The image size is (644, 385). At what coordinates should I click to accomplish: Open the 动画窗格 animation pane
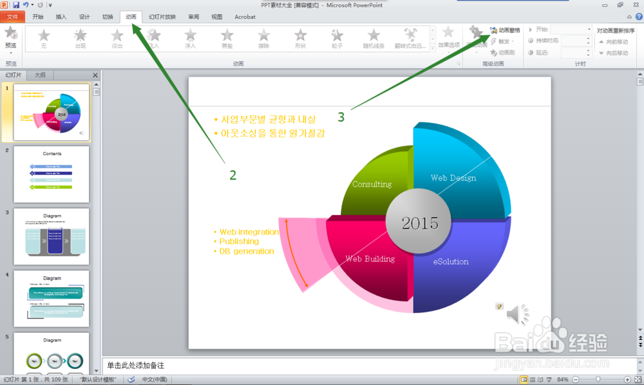click(505, 30)
